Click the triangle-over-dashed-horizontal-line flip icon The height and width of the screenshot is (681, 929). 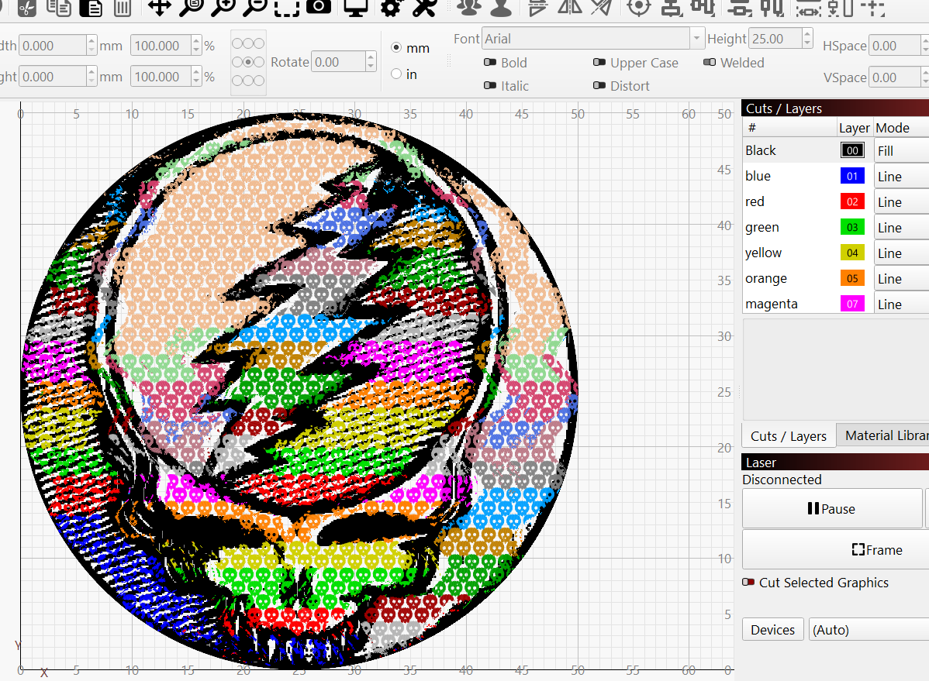(537, 8)
